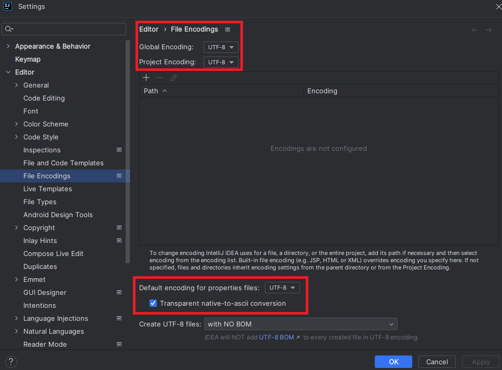
Task: Open Live Templates settings
Action: pos(48,189)
